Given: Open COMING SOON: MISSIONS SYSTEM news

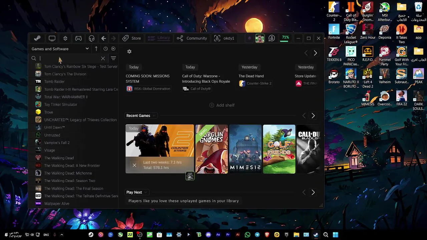Looking at the screenshot, I should tap(148, 78).
